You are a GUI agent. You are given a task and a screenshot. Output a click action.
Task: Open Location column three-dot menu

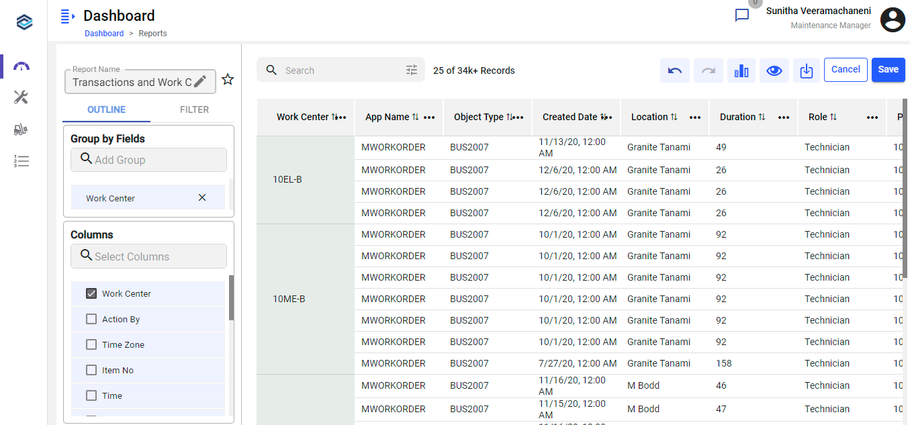tap(695, 117)
